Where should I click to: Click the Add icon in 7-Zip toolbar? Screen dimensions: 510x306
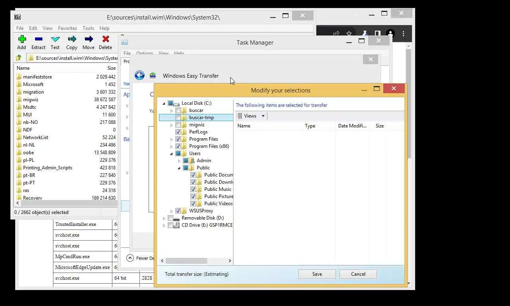click(x=22, y=39)
